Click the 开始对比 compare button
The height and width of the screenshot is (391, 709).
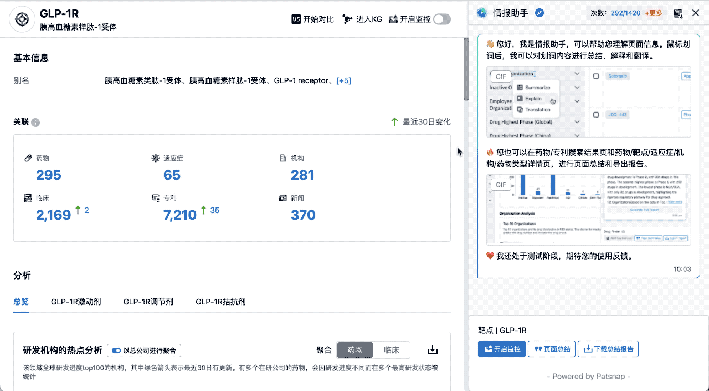tap(313, 19)
